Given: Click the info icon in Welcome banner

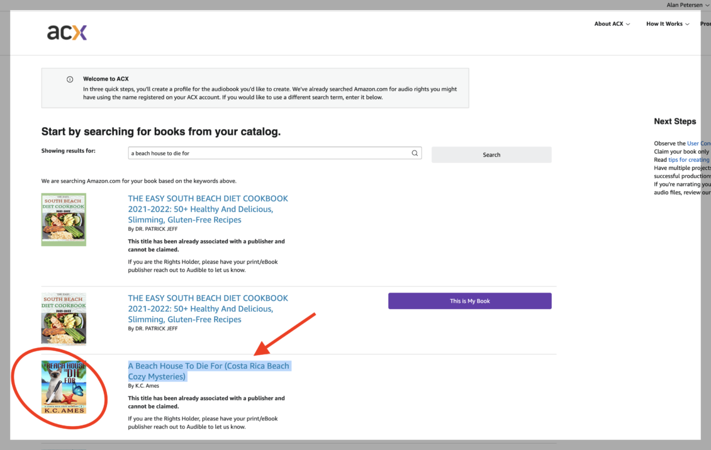Looking at the screenshot, I should (70, 79).
